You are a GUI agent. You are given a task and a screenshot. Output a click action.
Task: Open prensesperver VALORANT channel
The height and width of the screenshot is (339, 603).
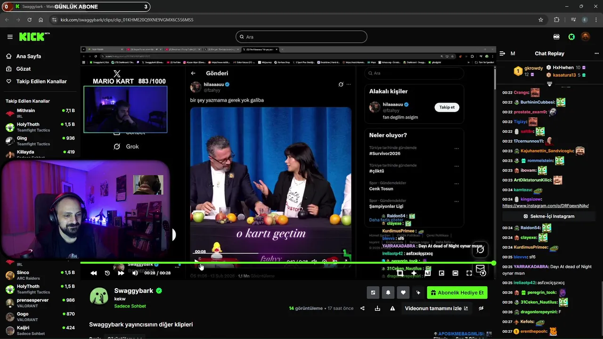[x=40, y=303]
